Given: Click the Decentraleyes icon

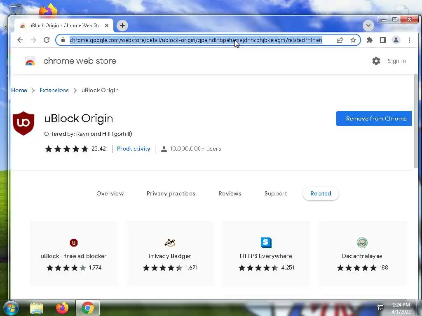Looking at the screenshot, I should 362,243.
